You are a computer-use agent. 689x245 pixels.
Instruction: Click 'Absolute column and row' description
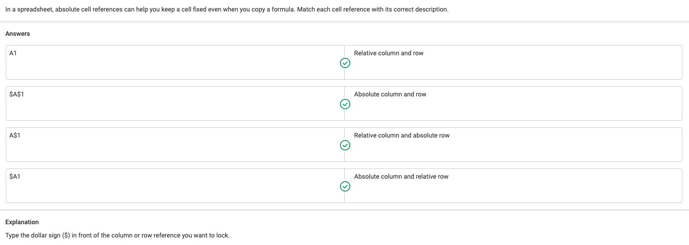point(390,94)
